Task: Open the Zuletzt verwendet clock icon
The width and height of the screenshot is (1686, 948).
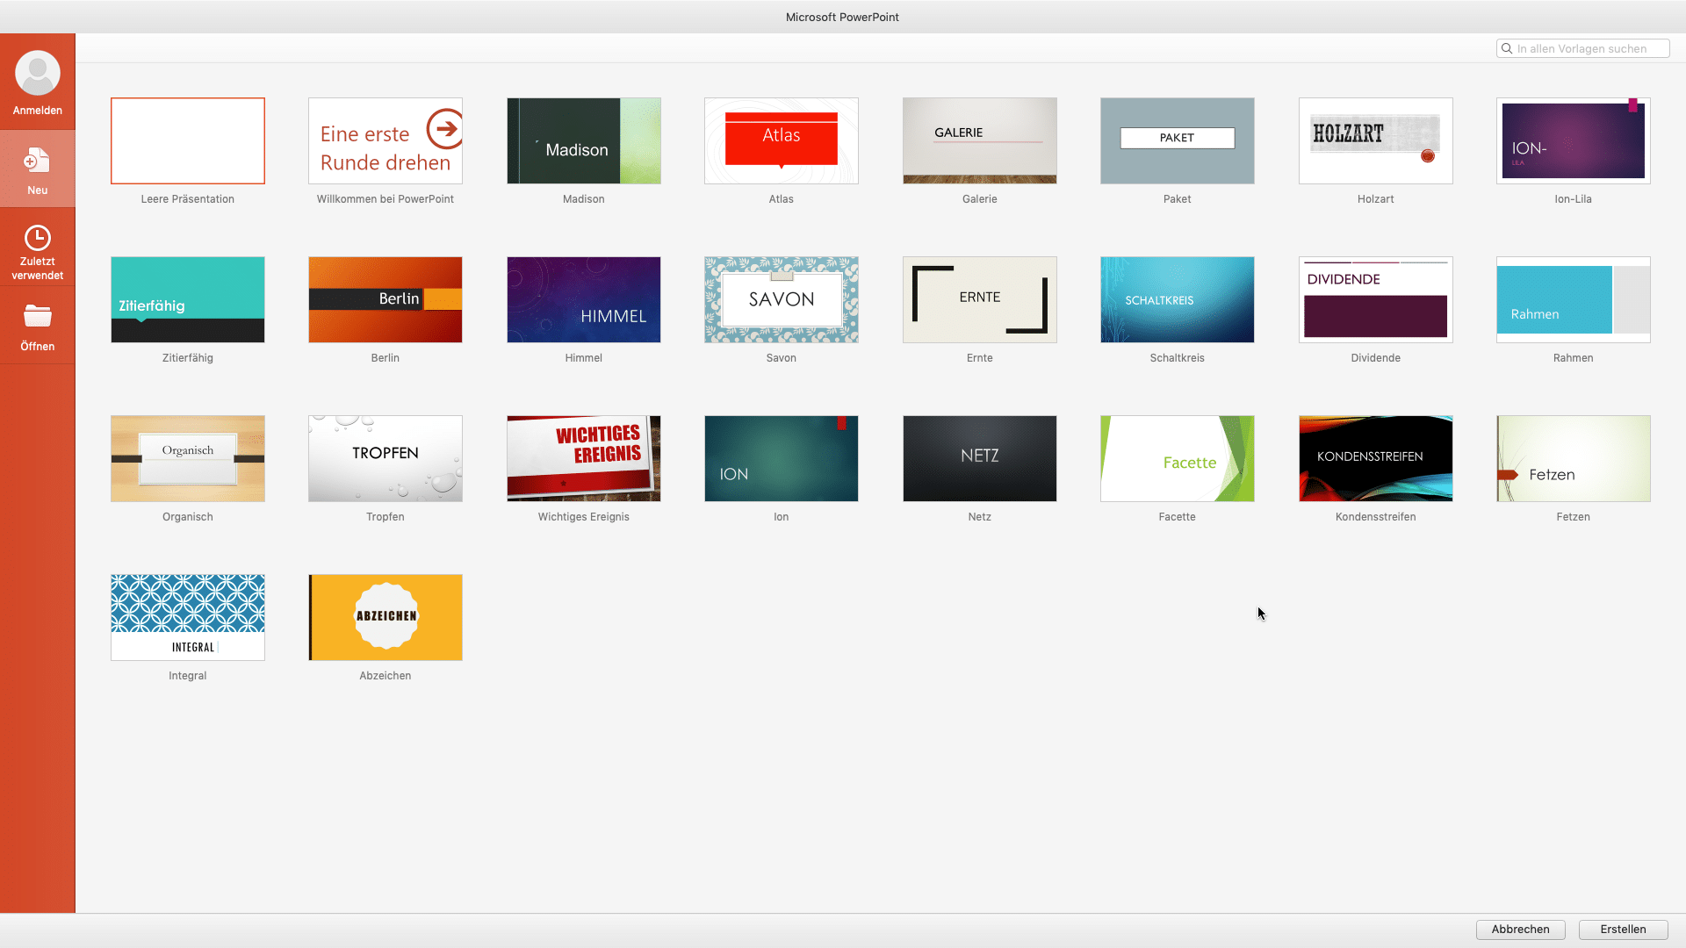Action: [38, 238]
